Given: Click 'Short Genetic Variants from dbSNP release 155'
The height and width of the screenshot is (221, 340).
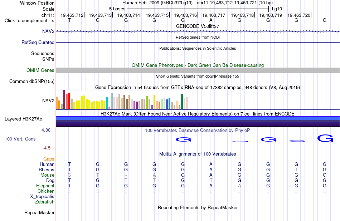Looking at the screenshot, I should coord(198,76).
